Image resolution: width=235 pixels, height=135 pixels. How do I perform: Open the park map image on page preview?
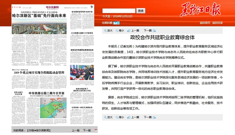click(x=53, y=108)
